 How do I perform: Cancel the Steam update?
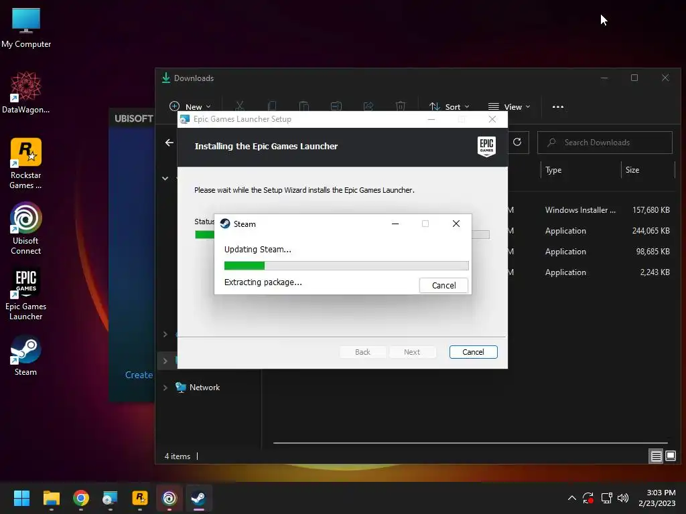[443, 285]
